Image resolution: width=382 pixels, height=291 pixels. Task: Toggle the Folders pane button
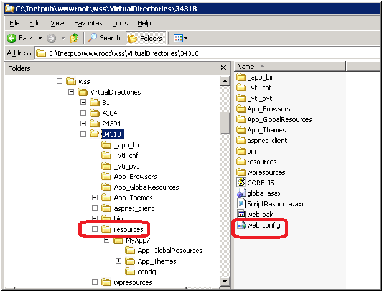(146, 38)
